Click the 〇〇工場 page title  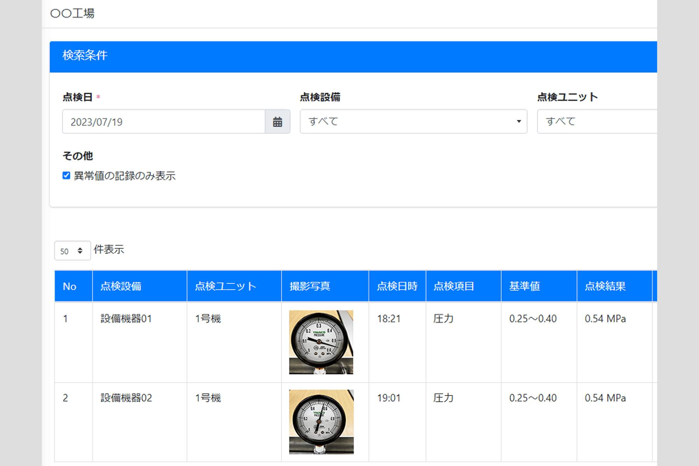72,13
